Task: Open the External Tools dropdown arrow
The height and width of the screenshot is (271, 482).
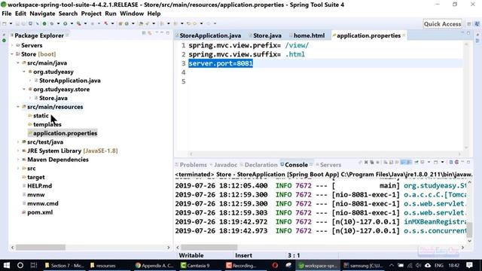Action: point(85,23)
